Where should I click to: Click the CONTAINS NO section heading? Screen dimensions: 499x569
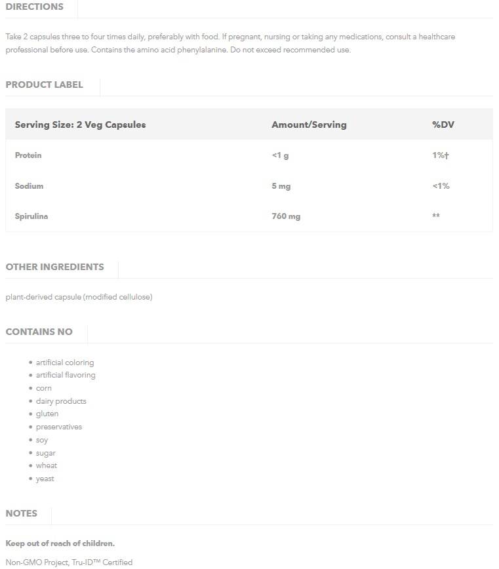pyautogui.click(x=39, y=332)
